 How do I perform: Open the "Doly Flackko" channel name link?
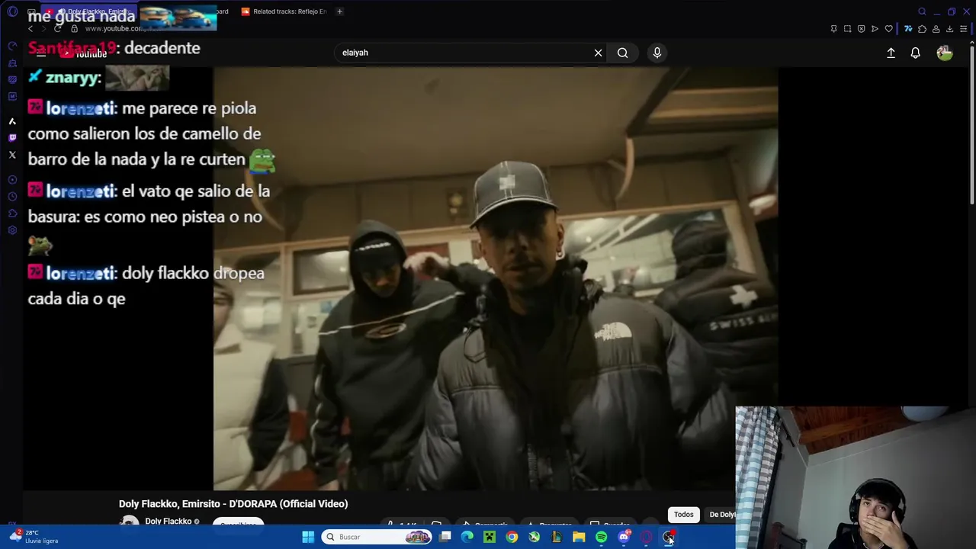(168, 522)
